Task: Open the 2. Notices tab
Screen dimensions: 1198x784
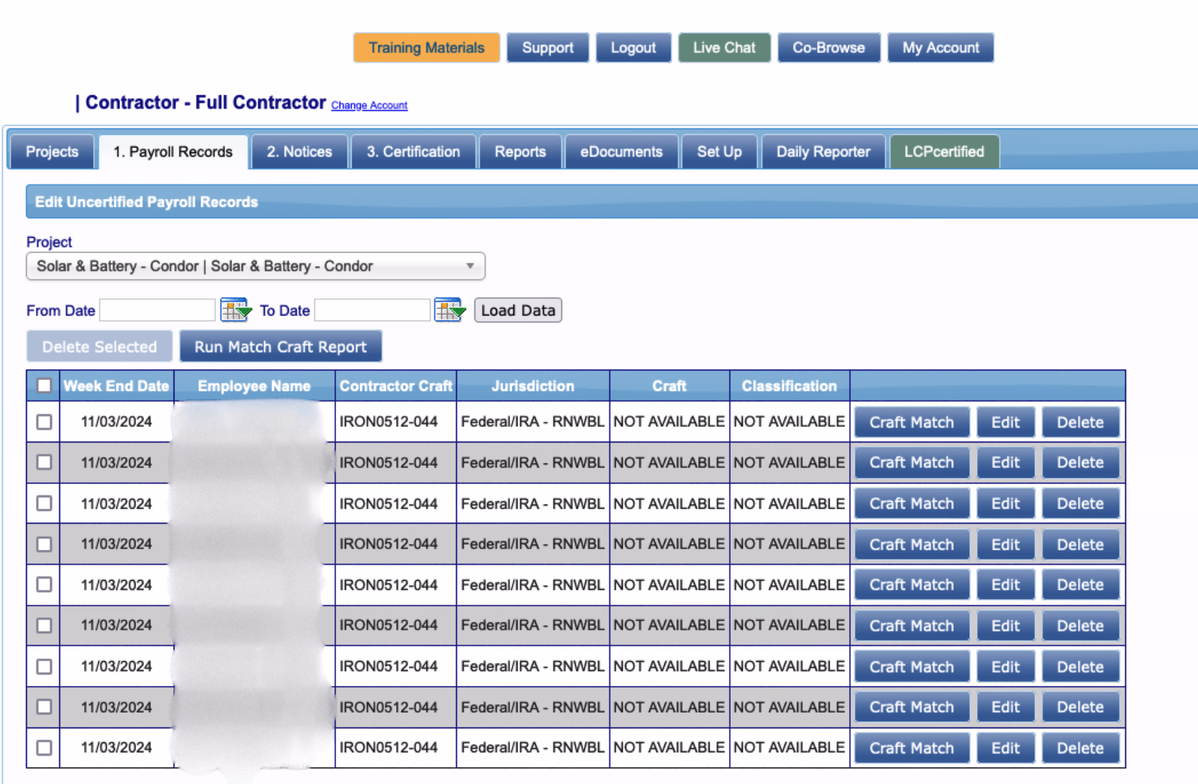Action: coord(299,152)
